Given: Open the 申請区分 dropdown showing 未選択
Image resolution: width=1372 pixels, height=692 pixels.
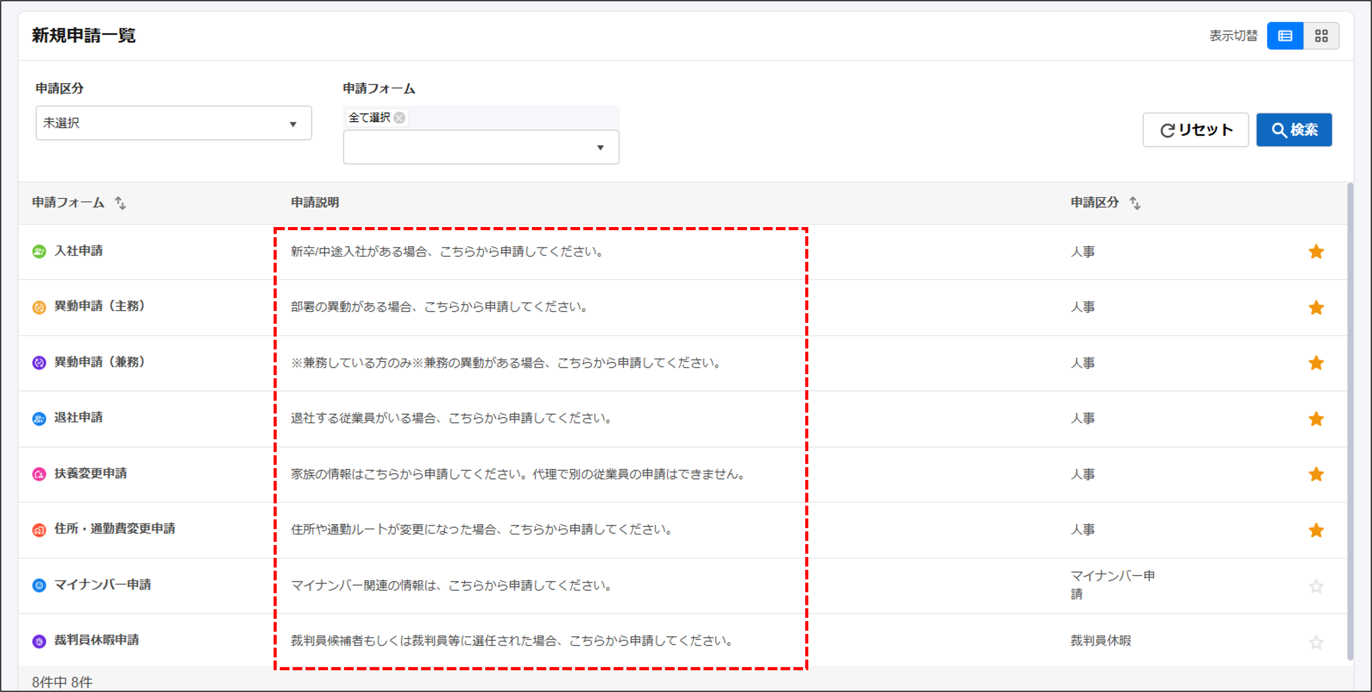Looking at the screenshot, I should click(173, 123).
